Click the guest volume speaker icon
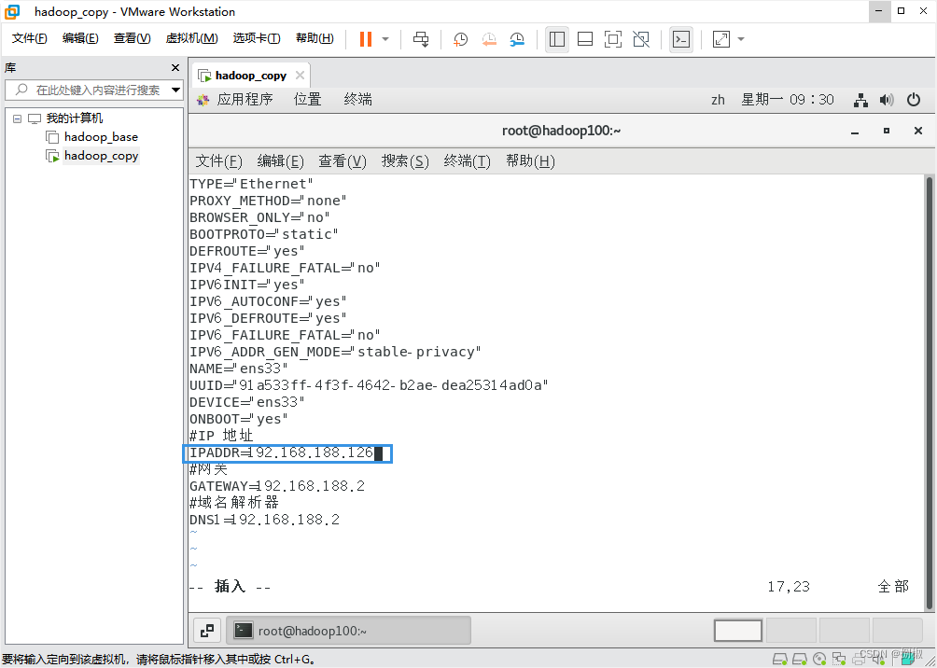 887,101
